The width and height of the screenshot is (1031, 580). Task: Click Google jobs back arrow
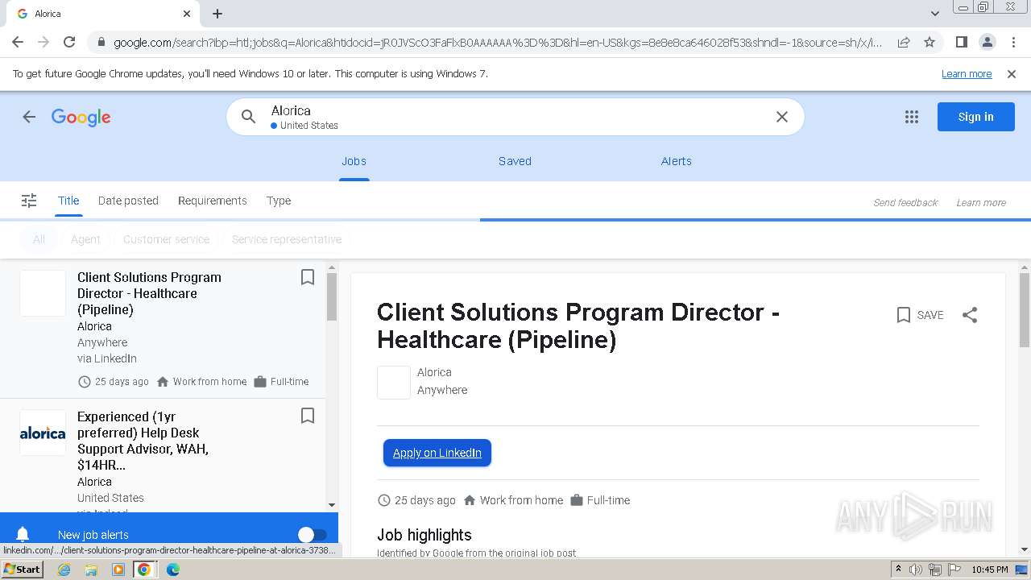click(x=29, y=117)
